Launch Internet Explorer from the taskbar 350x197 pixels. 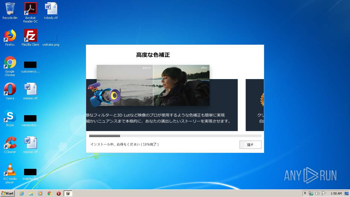pyautogui.click(x=22, y=193)
